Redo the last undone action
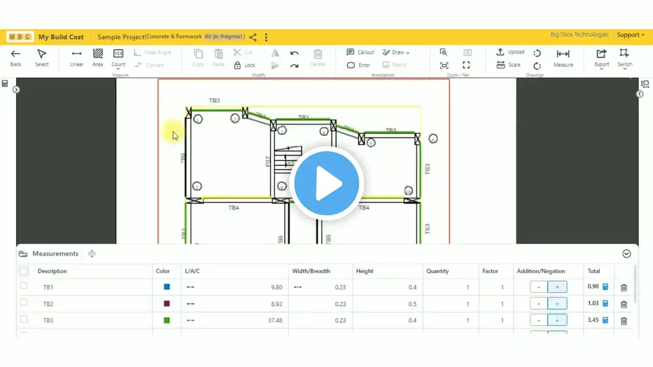 tap(294, 65)
